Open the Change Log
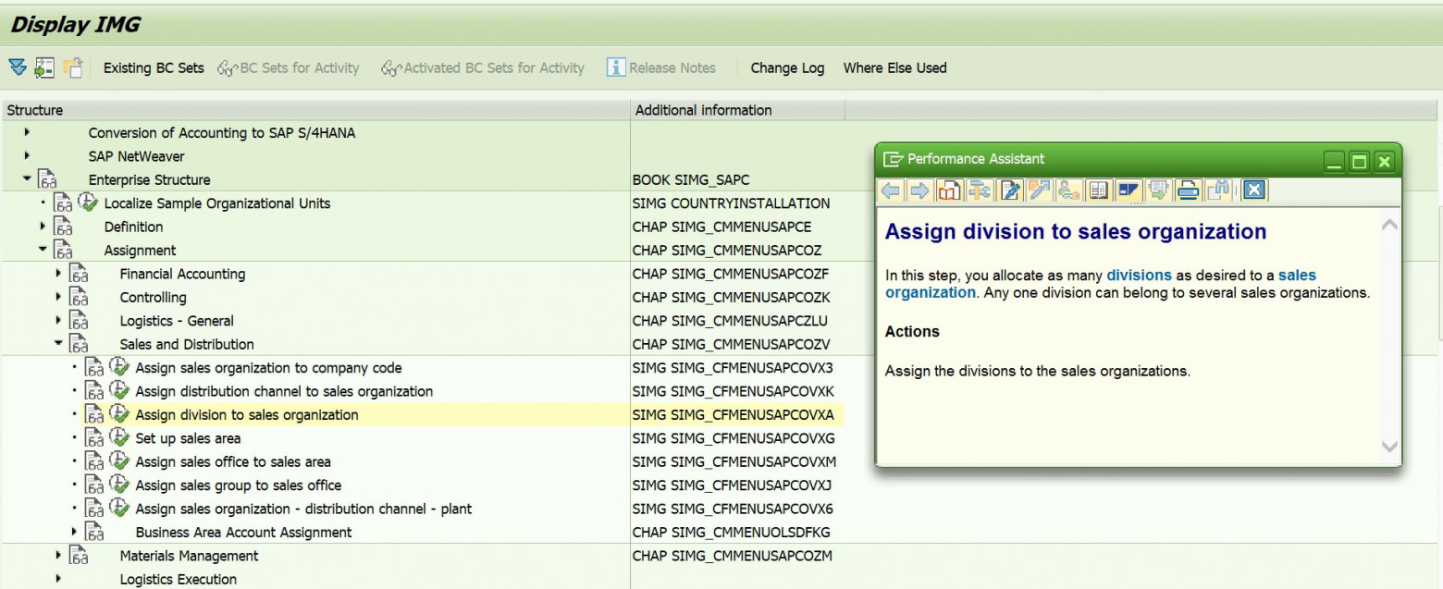The image size is (1443, 589). (x=787, y=67)
